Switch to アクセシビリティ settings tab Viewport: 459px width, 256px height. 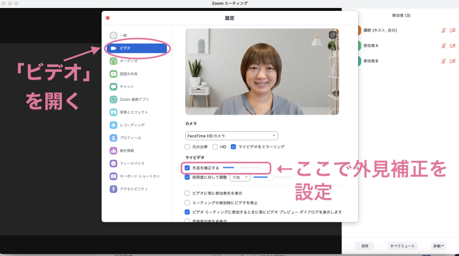pyautogui.click(x=137, y=189)
